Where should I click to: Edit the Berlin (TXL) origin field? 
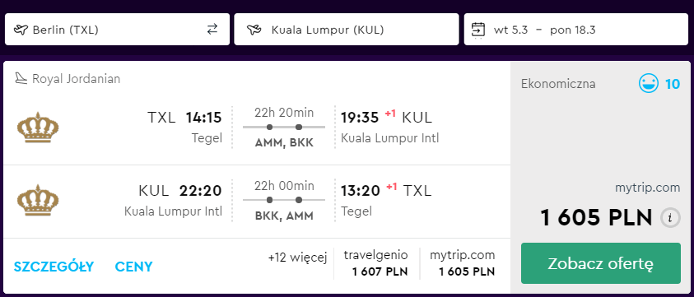click(x=117, y=30)
